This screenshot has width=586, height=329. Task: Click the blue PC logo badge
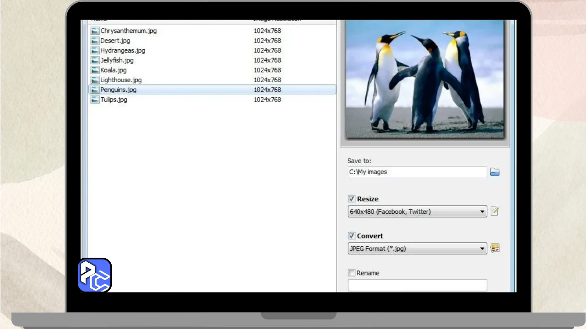[x=95, y=275]
